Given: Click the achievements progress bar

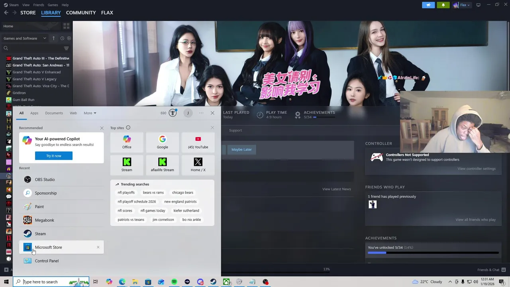Looking at the screenshot, I should (x=433, y=253).
